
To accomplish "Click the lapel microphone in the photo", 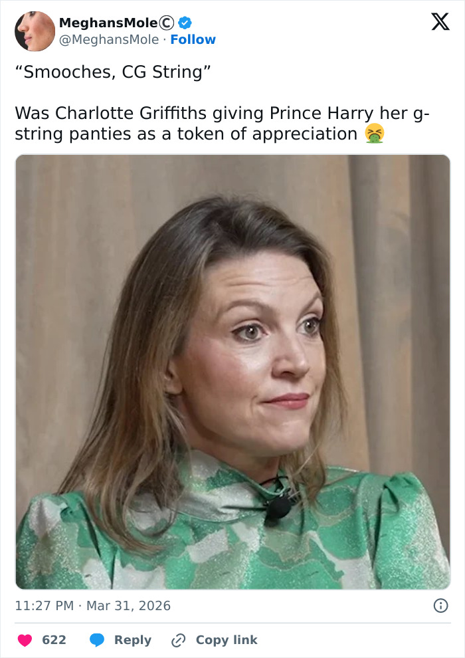I will click(278, 508).
